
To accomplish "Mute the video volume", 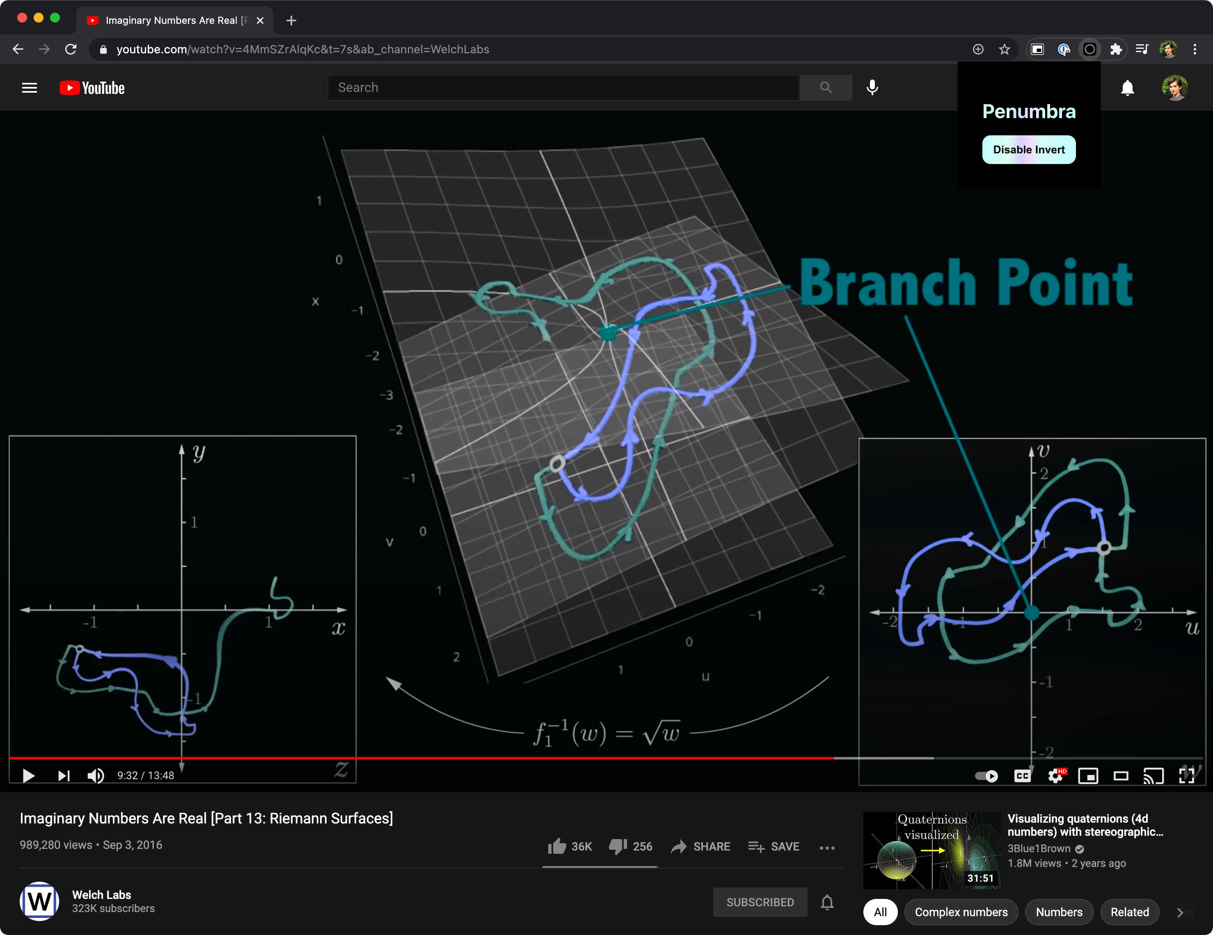I will click(x=96, y=775).
